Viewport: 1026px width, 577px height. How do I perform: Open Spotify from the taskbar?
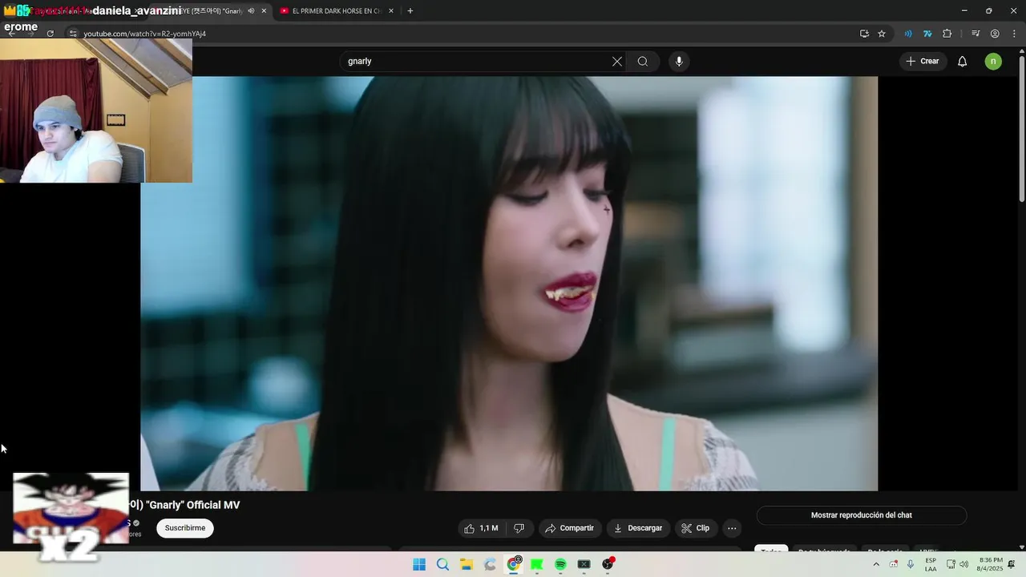click(560, 564)
